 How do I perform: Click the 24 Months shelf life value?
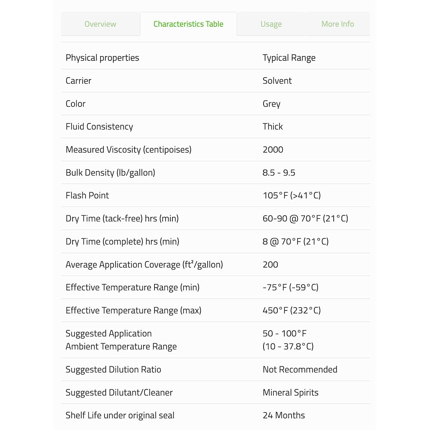tap(284, 415)
